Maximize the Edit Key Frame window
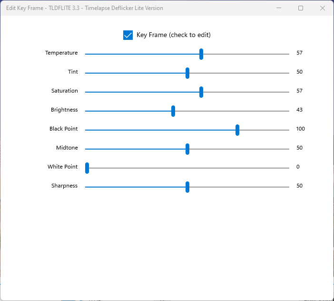 tap(301, 8)
